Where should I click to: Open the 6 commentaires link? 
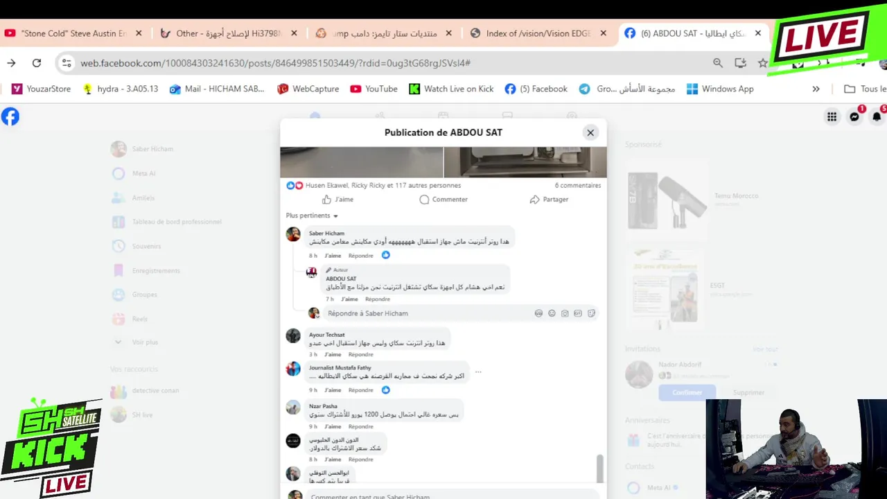click(578, 185)
